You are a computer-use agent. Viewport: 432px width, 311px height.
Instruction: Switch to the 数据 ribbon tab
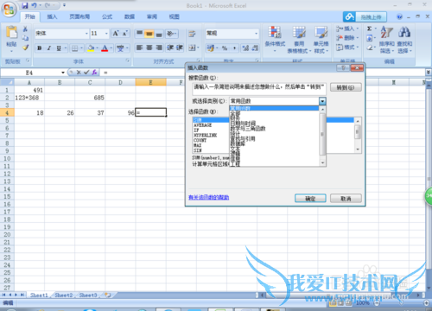pyautogui.click(x=130, y=16)
